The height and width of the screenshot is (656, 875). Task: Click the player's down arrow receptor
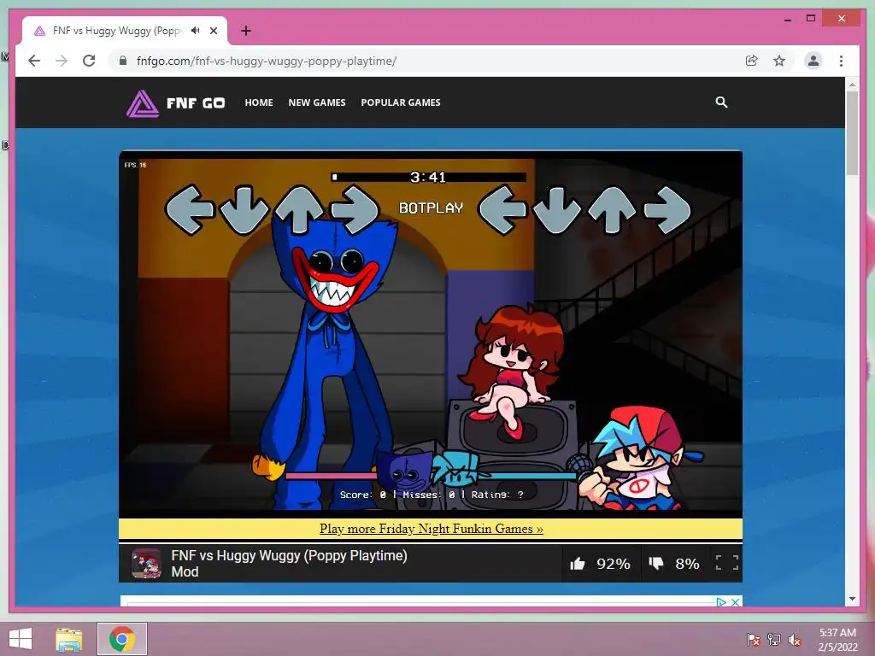pos(557,210)
